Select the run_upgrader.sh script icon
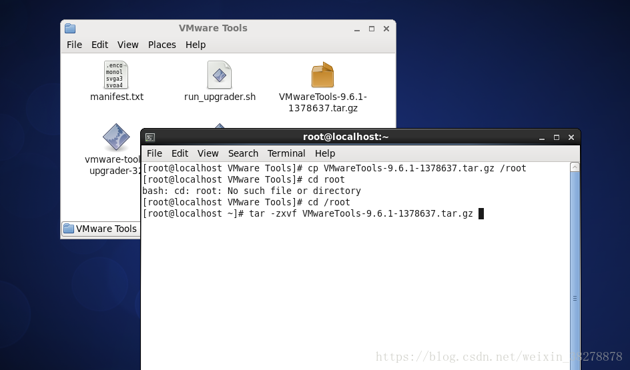Viewport: 630px width, 370px height. pyautogui.click(x=220, y=75)
